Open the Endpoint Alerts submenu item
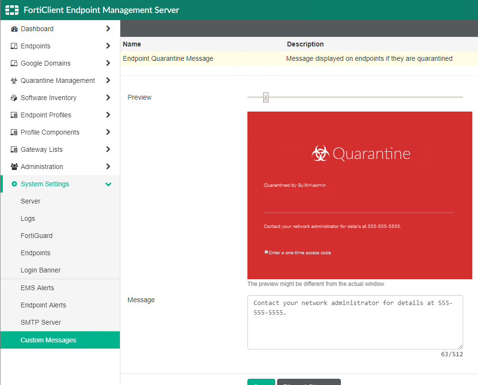This screenshot has height=385, width=478. click(60, 305)
